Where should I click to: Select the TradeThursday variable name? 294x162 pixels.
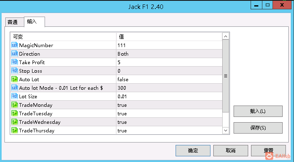37,130
